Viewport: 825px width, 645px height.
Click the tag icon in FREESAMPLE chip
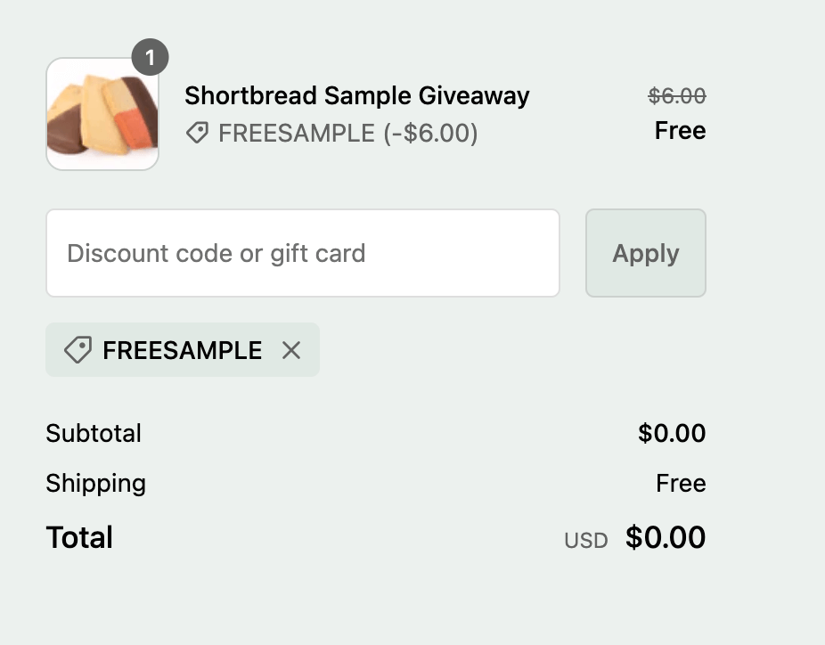(78, 350)
